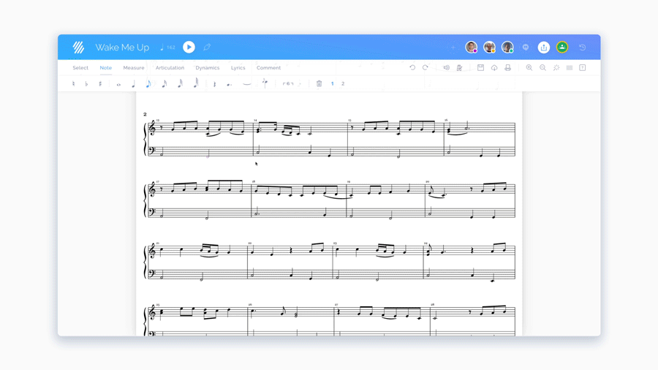
Task: Click the zoom in magnifier
Action: (529, 67)
